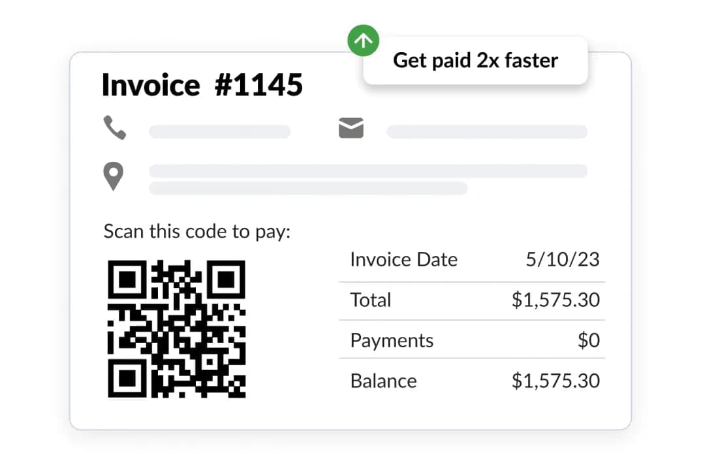Click 'Scan this code to pay:' text
Image resolution: width=701 pixels, height=457 pixels.
coord(197,232)
